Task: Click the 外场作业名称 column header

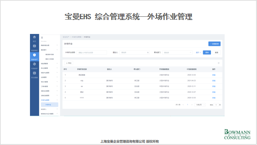Action: (x=82, y=70)
